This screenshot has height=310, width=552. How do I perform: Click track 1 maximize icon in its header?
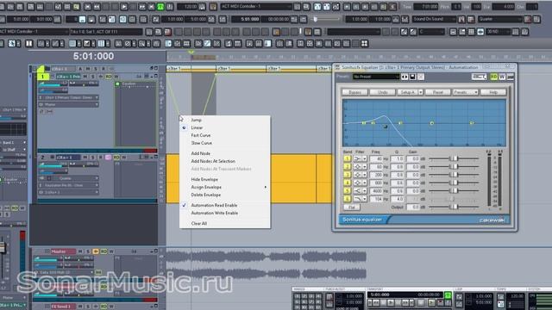(x=156, y=76)
